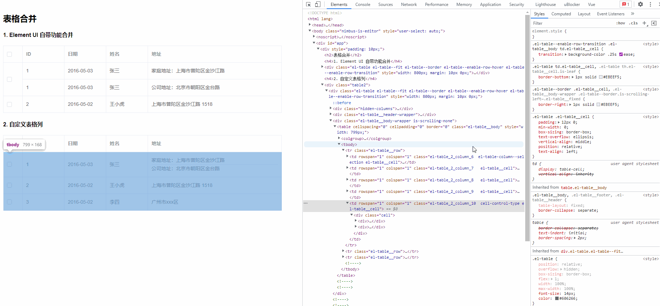660x306 pixels.
Task: Toggle the .cls class editor button
Action: pyautogui.click(x=633, y=23)
